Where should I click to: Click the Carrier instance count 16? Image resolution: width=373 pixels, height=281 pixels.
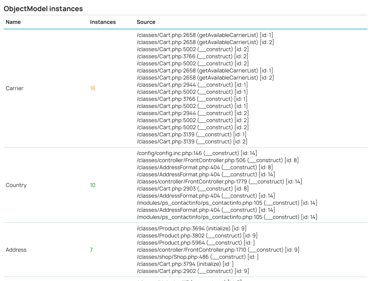[93, 88]
